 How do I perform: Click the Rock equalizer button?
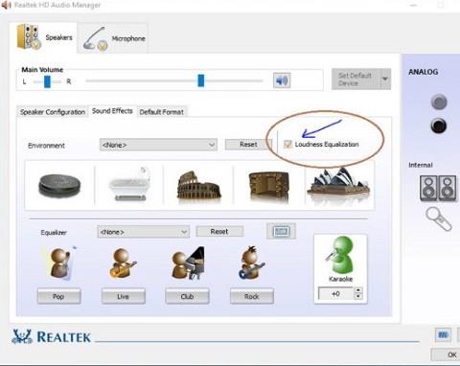[x=252, y=296]
